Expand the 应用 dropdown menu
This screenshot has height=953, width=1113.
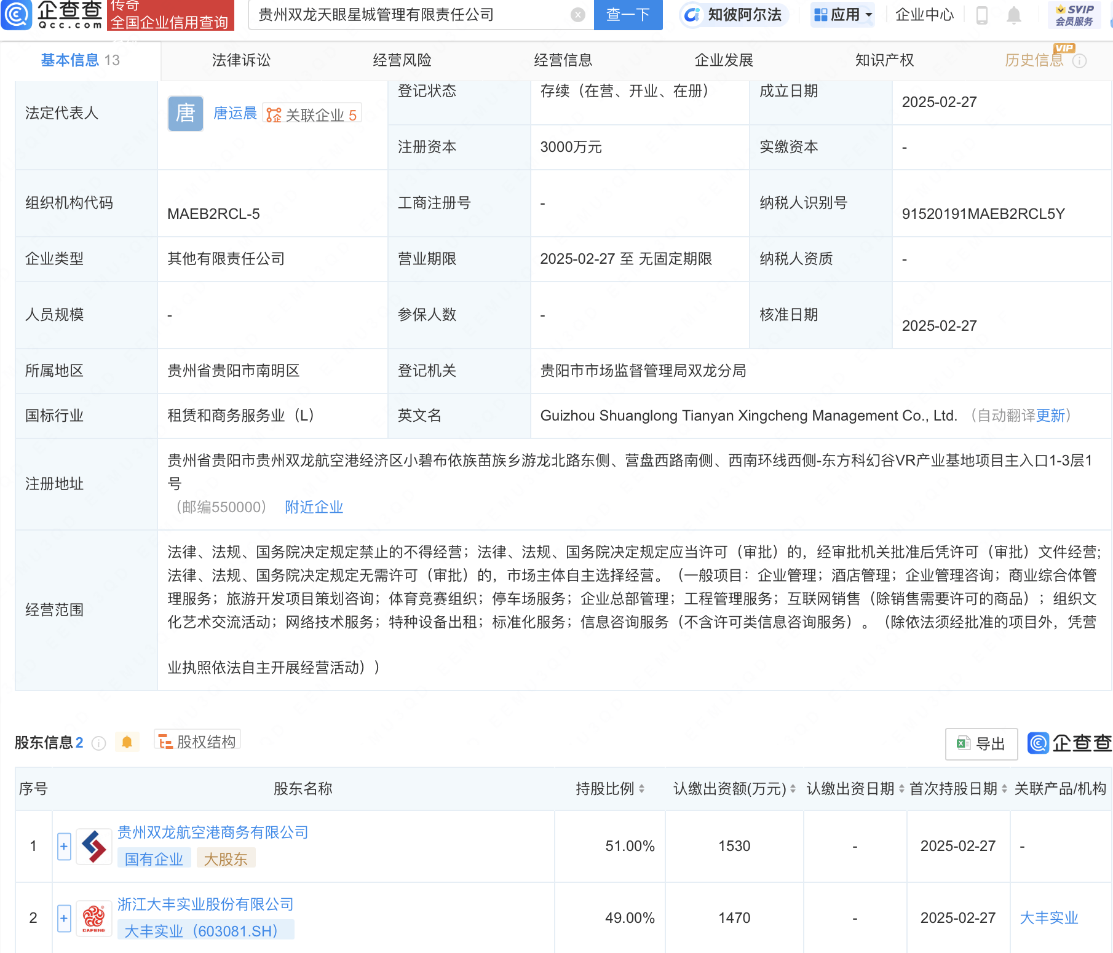pos(842,15)
